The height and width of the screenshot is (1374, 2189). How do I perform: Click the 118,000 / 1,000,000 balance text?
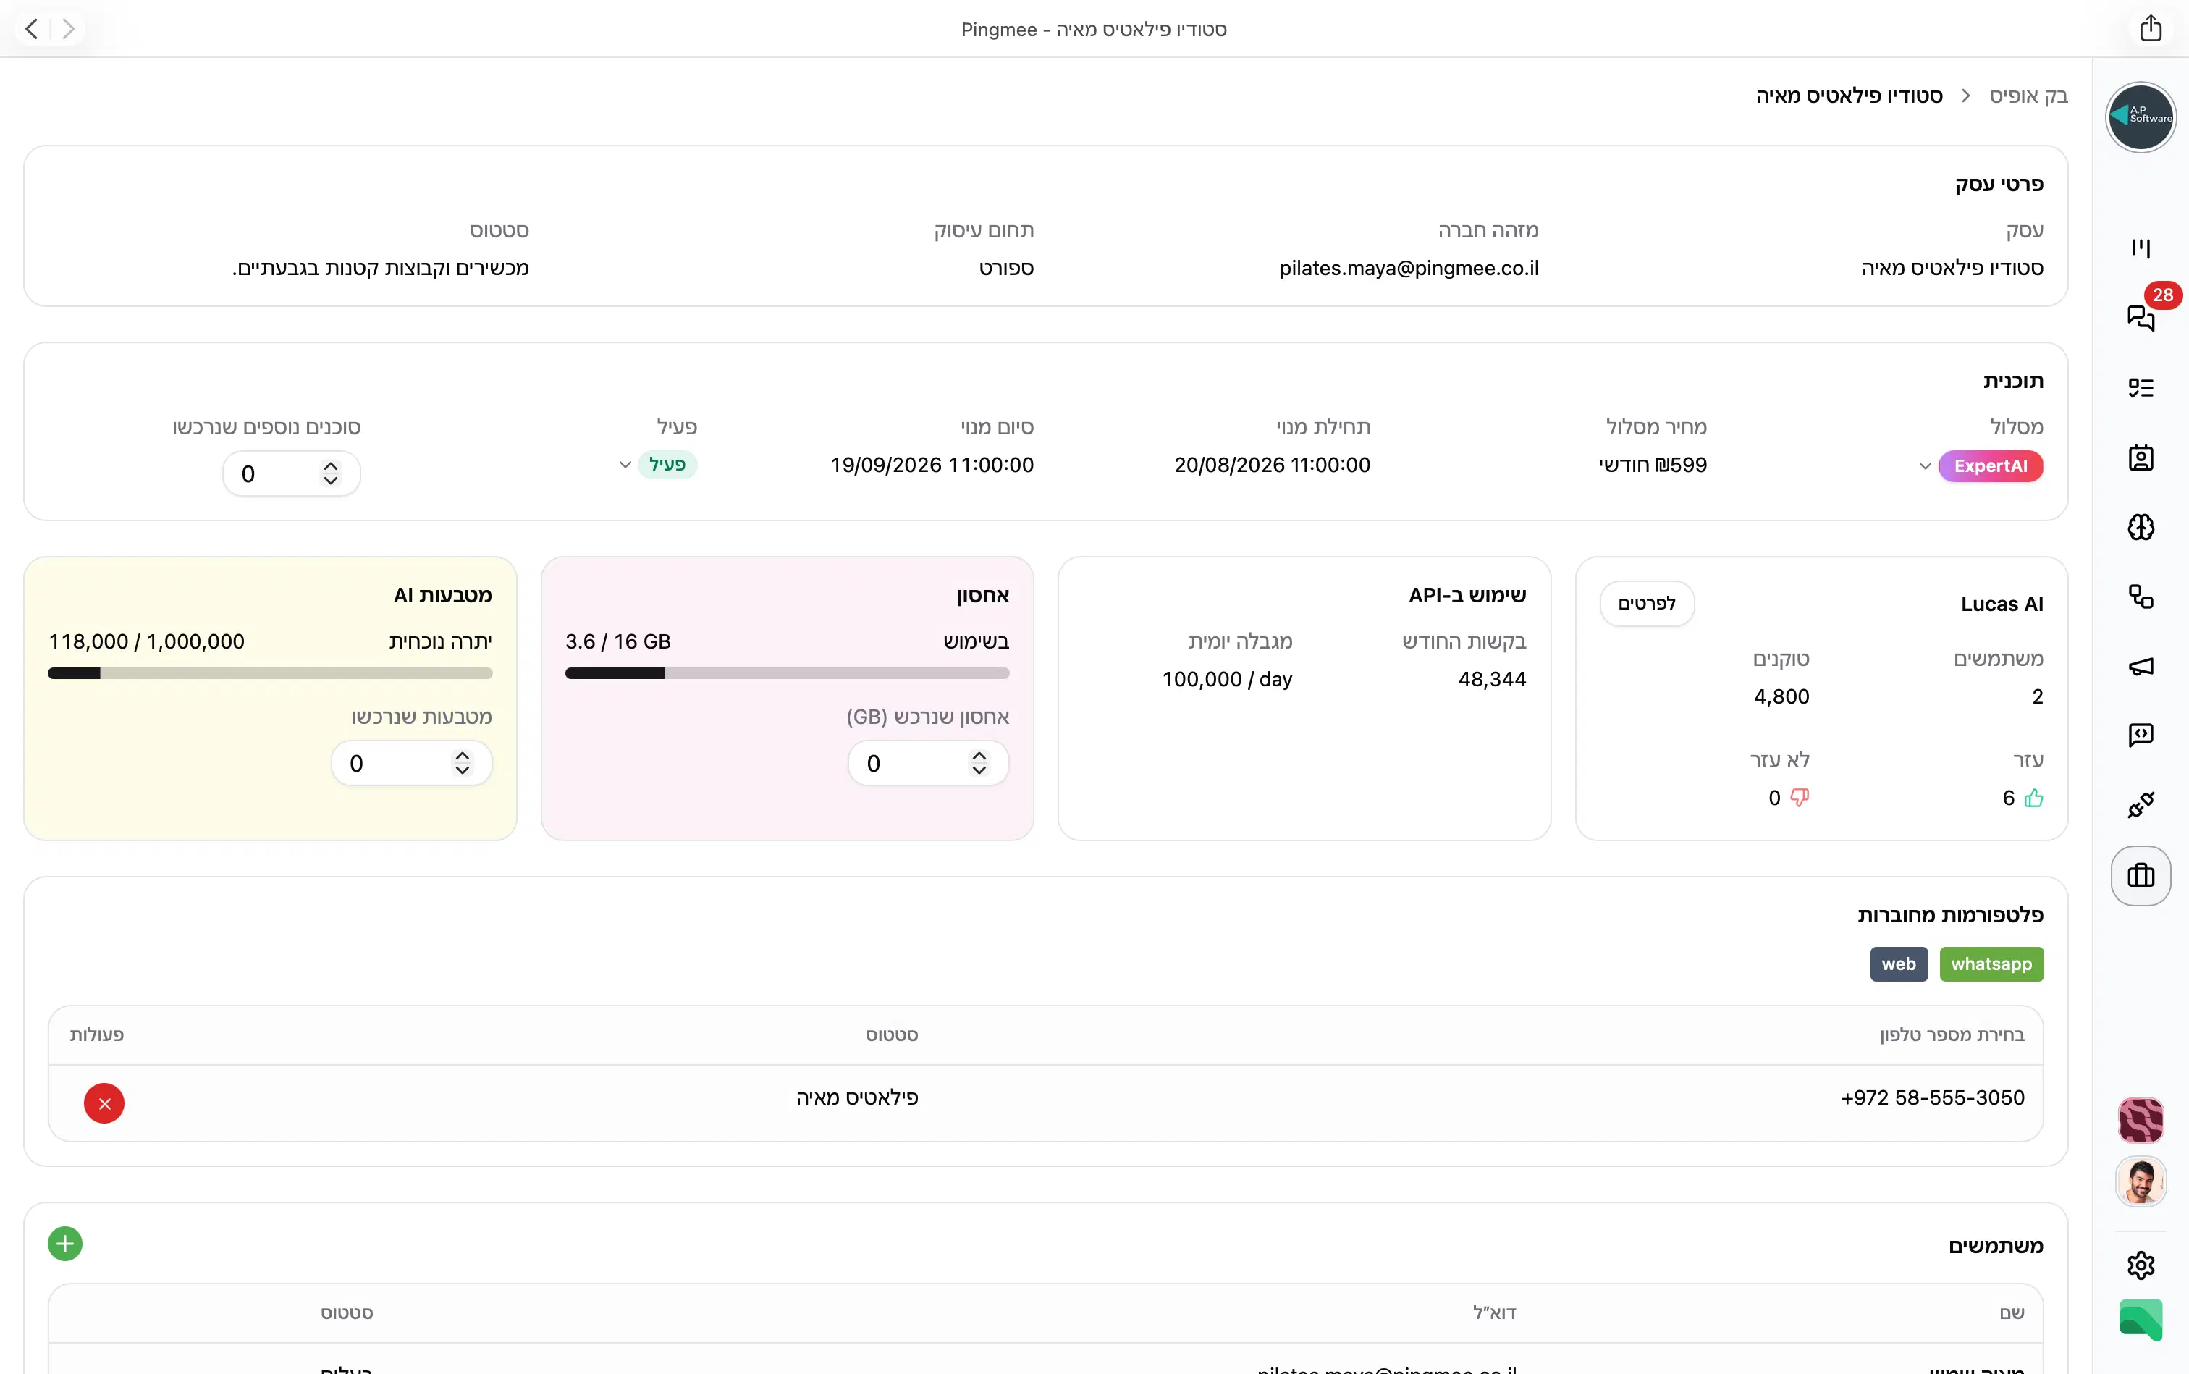pos(146,641)
